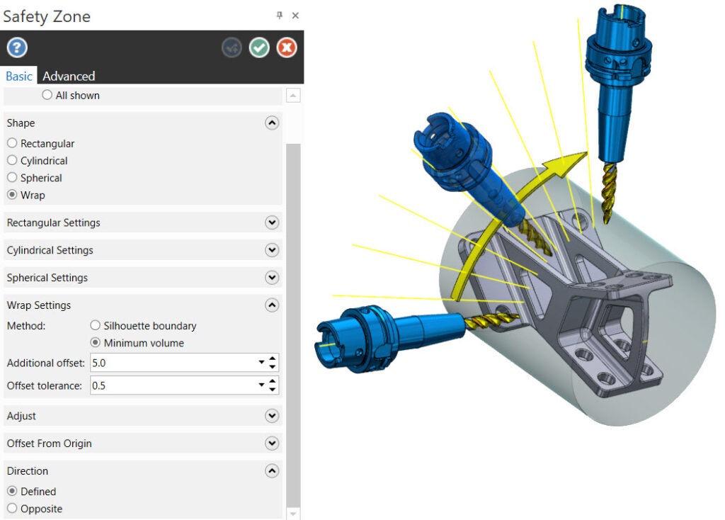
Task: Collapse the Wrap Settings section
Action: (271, 305)
